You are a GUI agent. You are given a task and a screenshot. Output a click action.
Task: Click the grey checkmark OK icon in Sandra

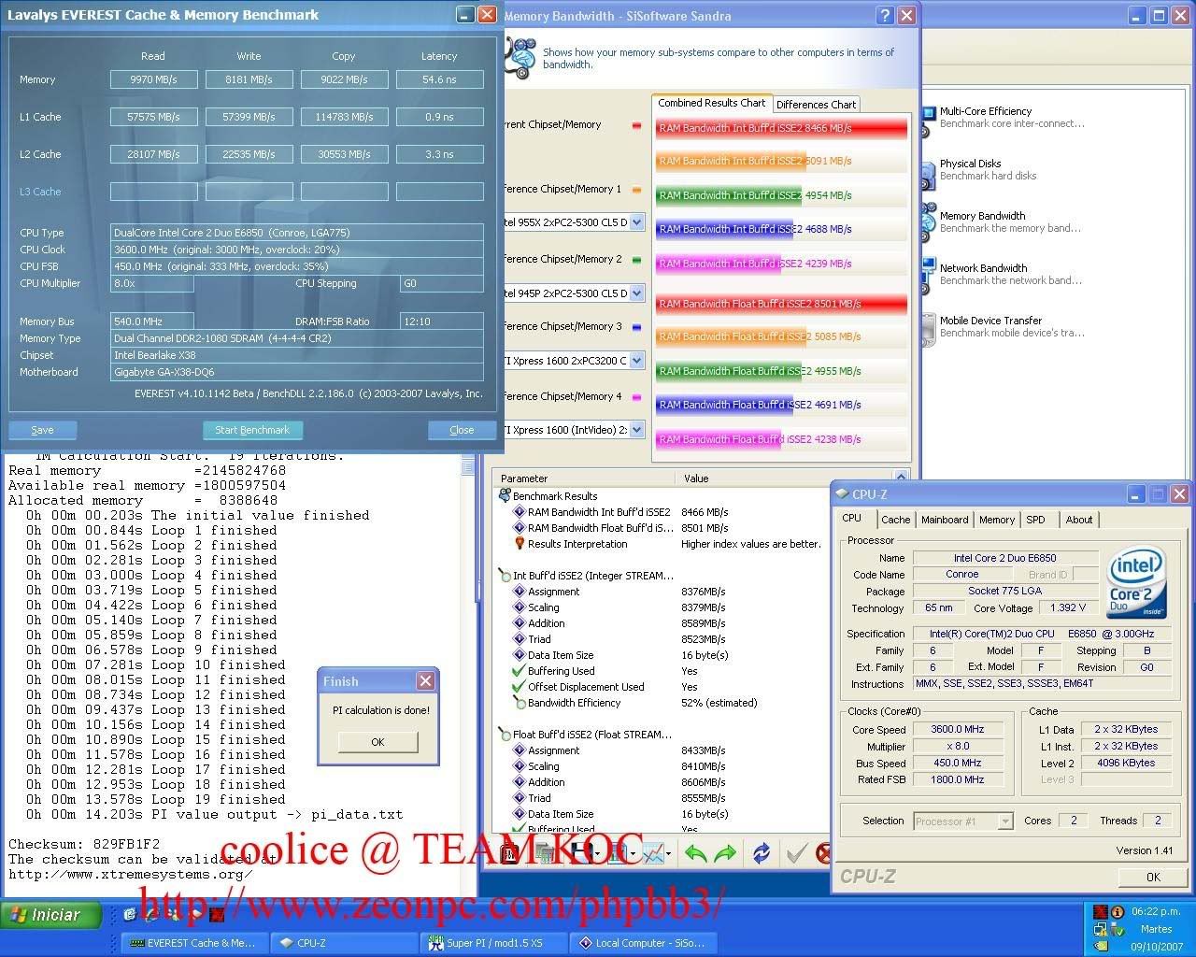click(797, 852)
